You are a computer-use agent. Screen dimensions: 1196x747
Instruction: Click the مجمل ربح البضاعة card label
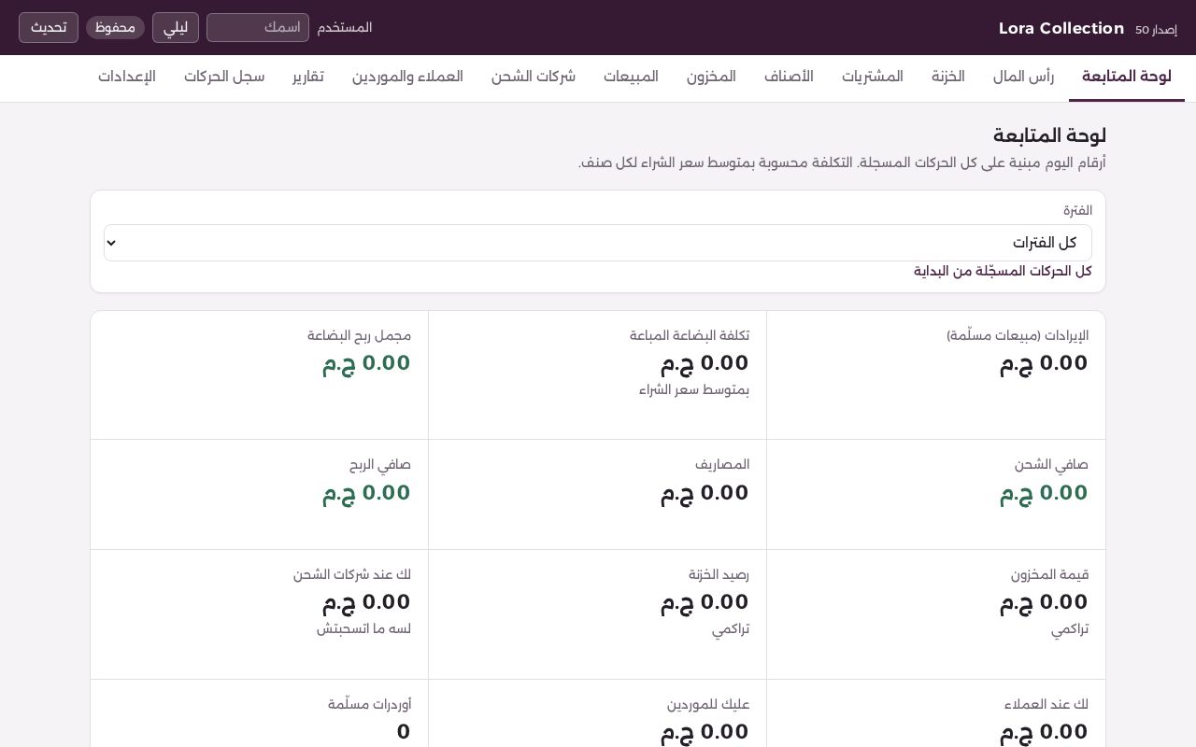[x=360, y=335]
